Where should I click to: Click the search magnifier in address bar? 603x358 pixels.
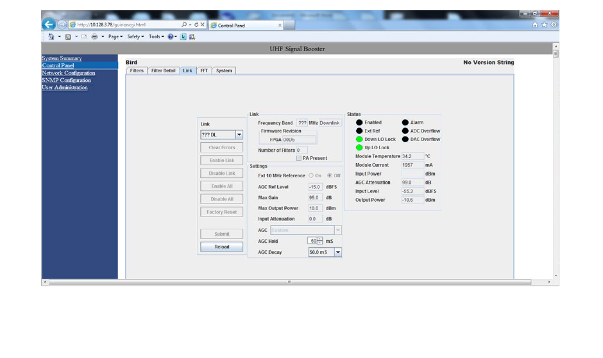click(184, 24)
